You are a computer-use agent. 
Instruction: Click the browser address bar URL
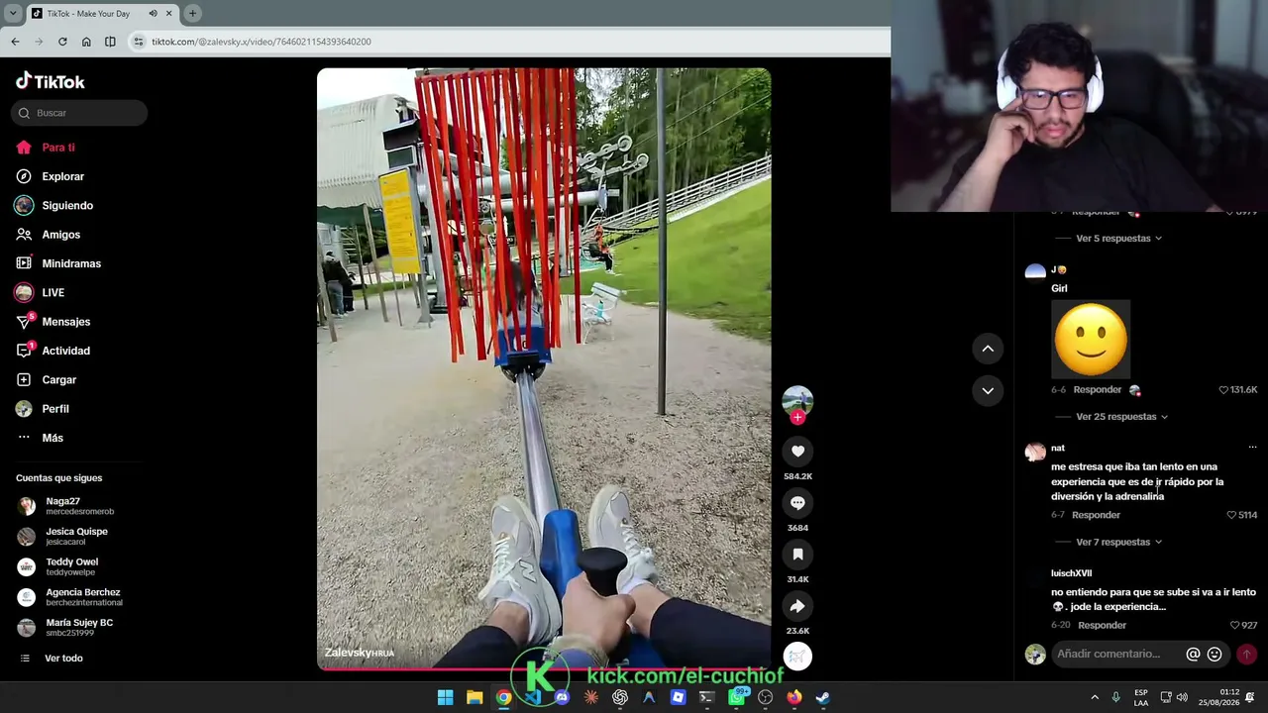(x=262, y=42)
